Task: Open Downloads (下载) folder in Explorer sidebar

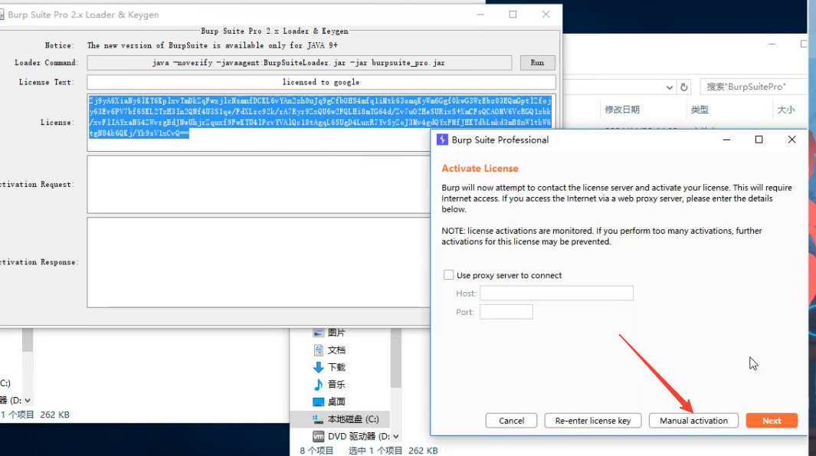Action: 329,367
